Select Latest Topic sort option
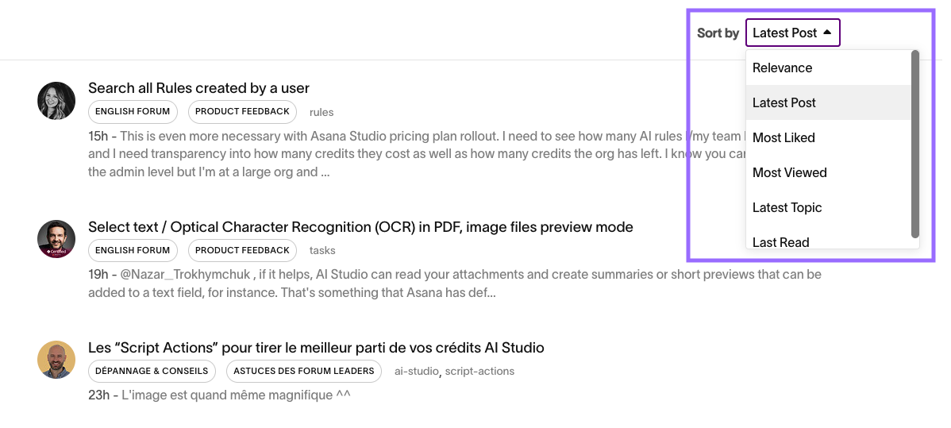The image size is (951, 428). pyautogui.click(x=787, y=208)
